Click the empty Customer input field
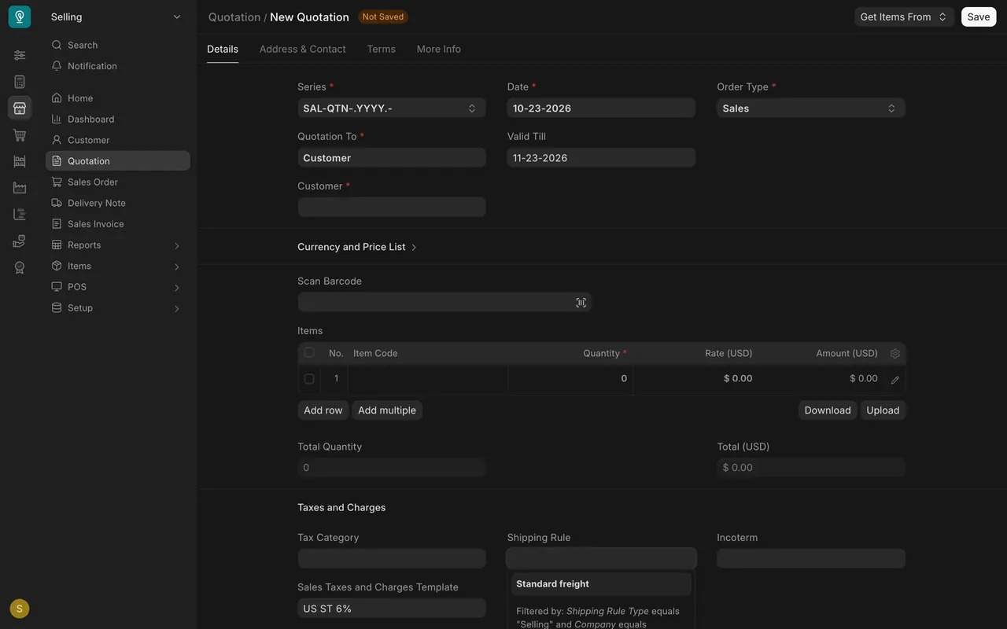The height and width of the screenshot is (629, 1007). pyautogui.click(x=392, y=207)
